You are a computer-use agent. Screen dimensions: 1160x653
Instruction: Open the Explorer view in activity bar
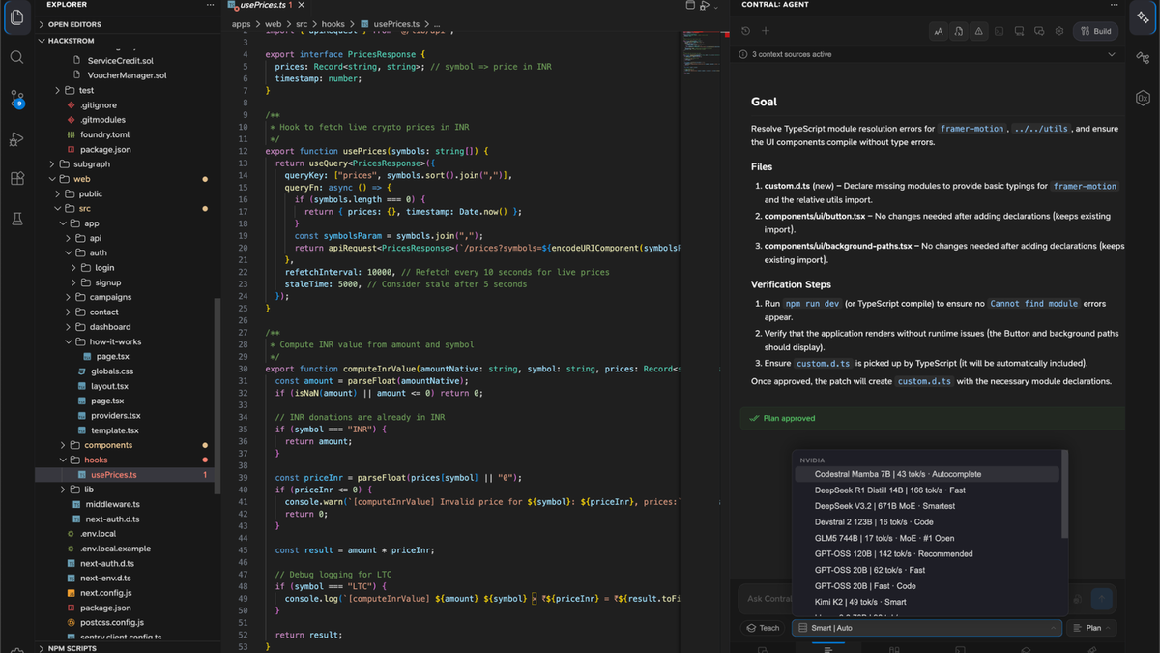(16, 17)
